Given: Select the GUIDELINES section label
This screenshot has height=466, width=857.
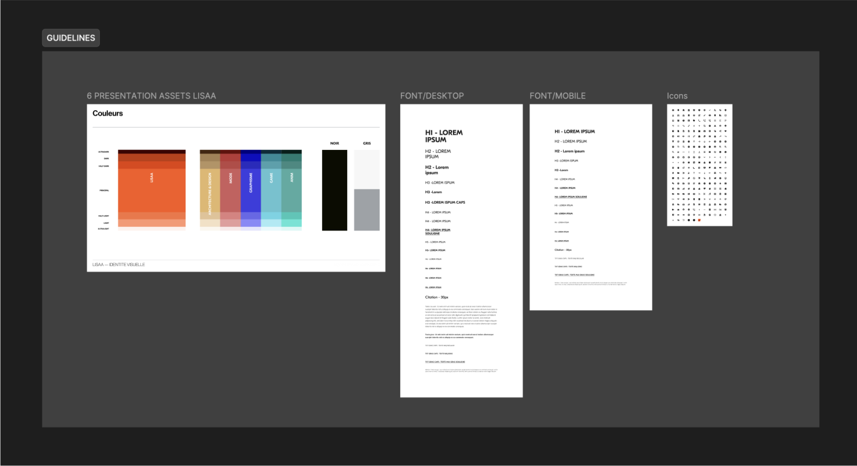Looking at the screenshot, I should point(70,38).
